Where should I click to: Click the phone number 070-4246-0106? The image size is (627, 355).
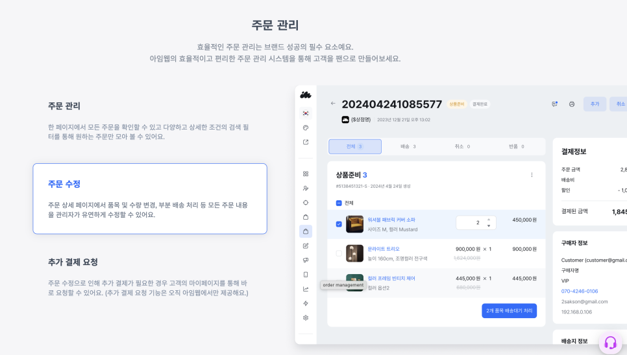(x=580, y=291)
